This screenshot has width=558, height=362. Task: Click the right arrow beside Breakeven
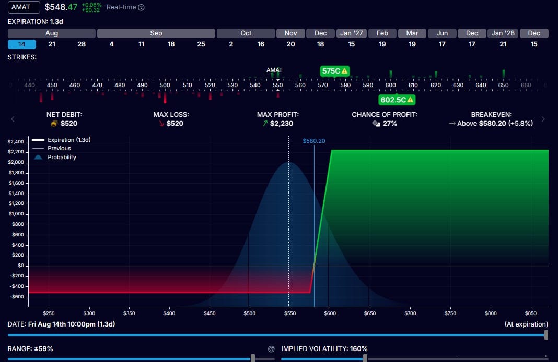543,119
